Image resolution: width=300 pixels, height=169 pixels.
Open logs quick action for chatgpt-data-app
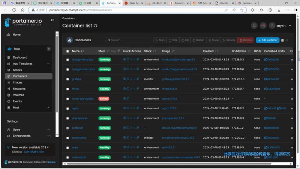(124, 59)
